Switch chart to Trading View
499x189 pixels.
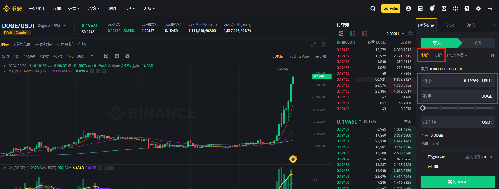pos(299,56)
